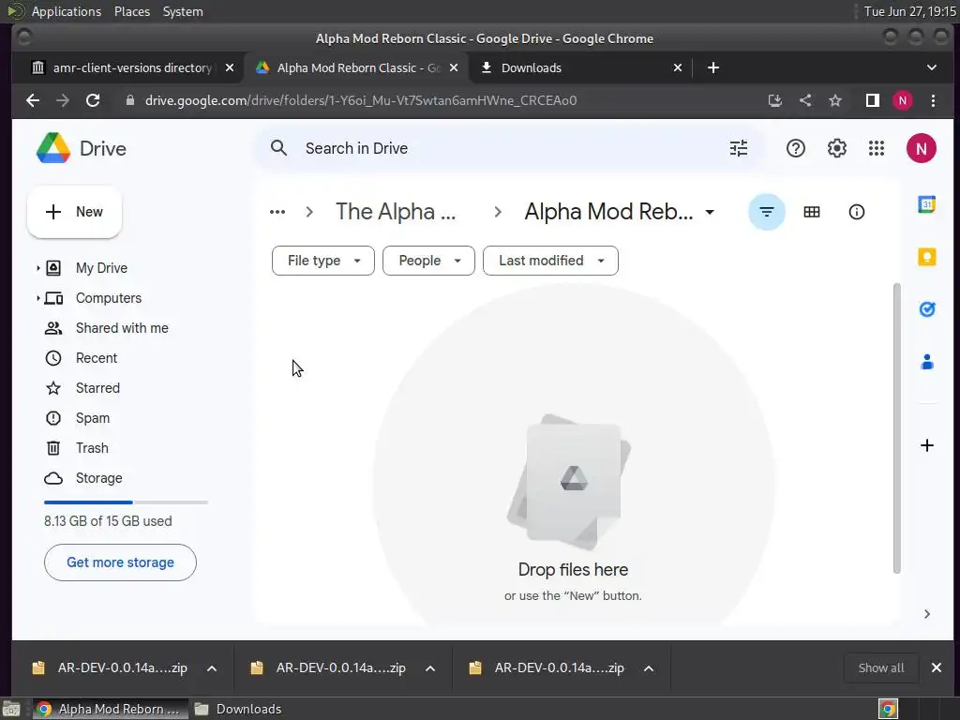Open Contacts side panel icon
The height and width of the screenshot is (720, 960).
tap(927, 362)
